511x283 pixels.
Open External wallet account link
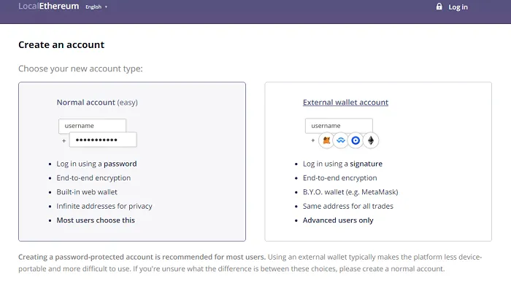(x=345, y=103)
